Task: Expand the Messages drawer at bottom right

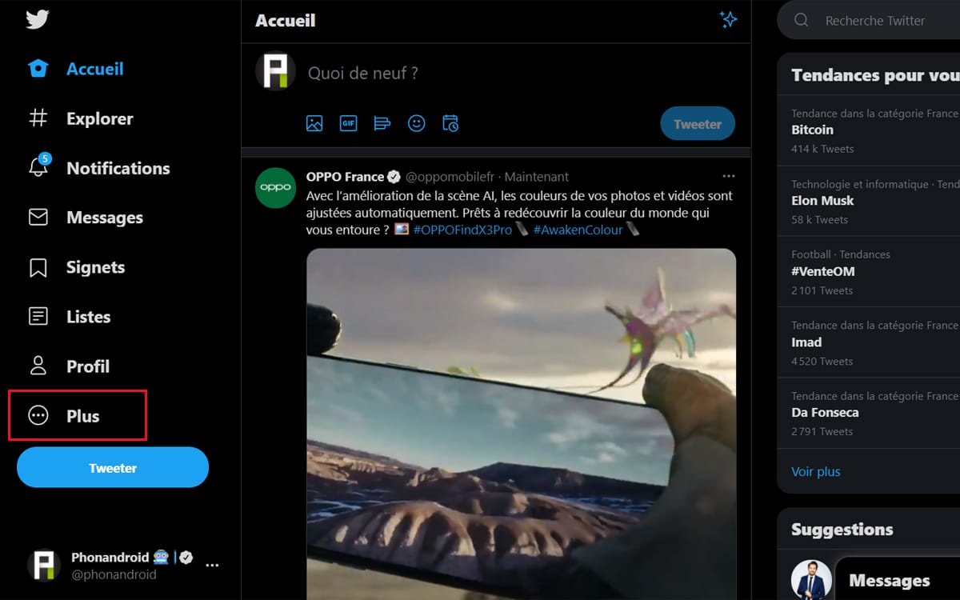Action: click(x=890, y=580)
